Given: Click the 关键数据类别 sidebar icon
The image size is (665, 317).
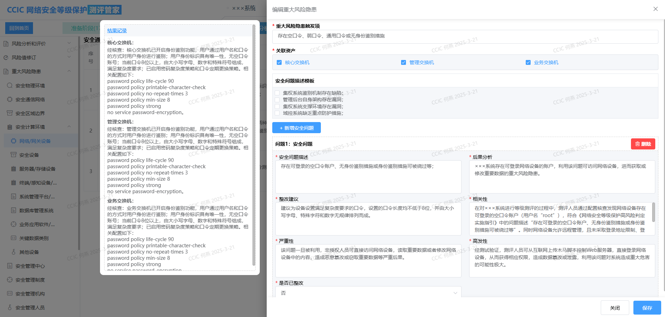Looking at the screenshot, I should tap(14, 238).
